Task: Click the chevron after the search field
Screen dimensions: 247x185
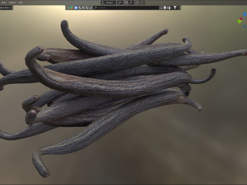Action: [161, 8]
